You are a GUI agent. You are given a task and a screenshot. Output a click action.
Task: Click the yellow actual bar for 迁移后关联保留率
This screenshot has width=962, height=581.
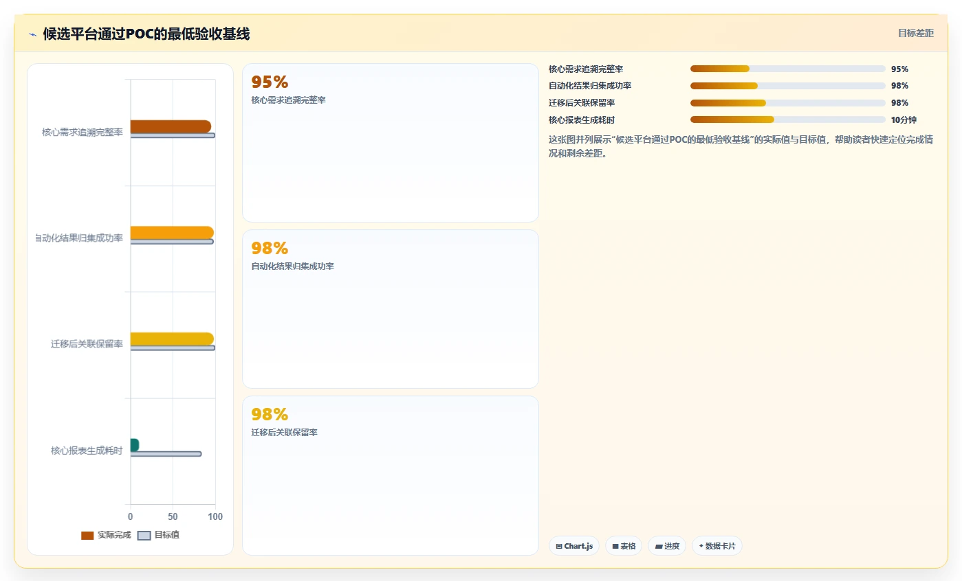(172, 339)
